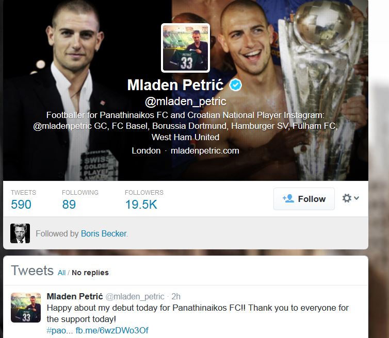
Task: Select the No replies filter
Action: (x=90, y=273)
